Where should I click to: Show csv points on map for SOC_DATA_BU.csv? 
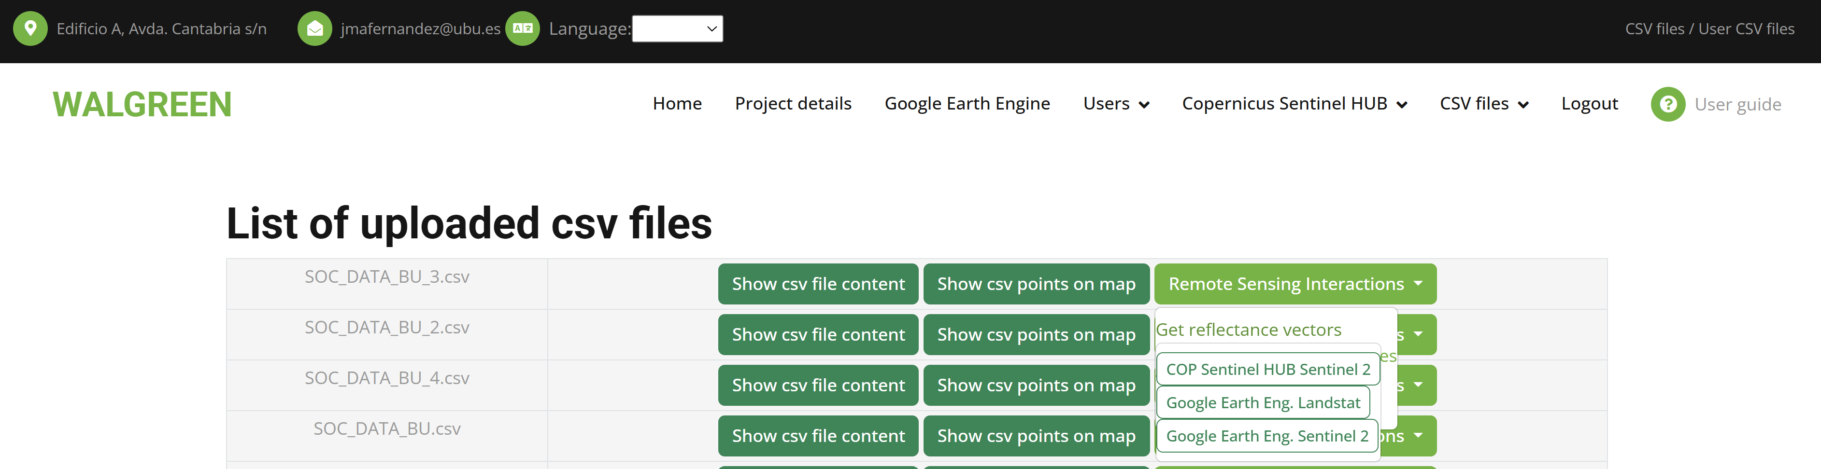point(1037,436)
